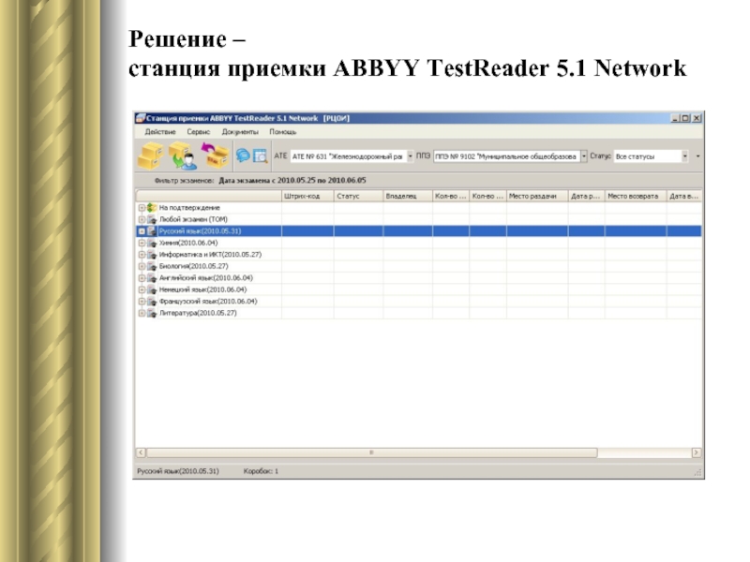Image resolution: width=750 pixels, height=562 pixels.
Task: Expand the Информатика и ИКТ node
Action: coord(142,255)
